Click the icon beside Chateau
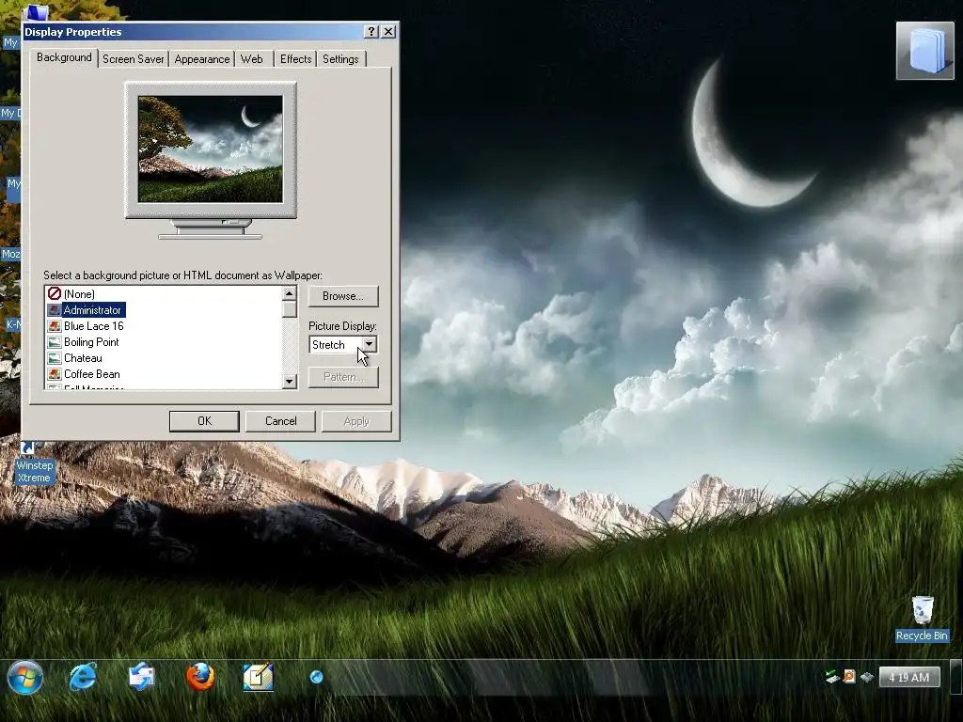Image resolution: width=963 pixels, height=722 pixels. (55, 358)
